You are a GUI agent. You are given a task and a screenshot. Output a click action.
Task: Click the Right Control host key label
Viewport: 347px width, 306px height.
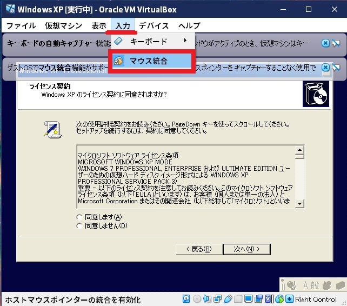point(316,300)
